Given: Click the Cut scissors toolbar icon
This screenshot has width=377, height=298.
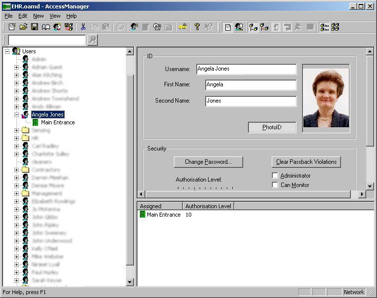Looking at the screenshot, I should coord(83,27).
